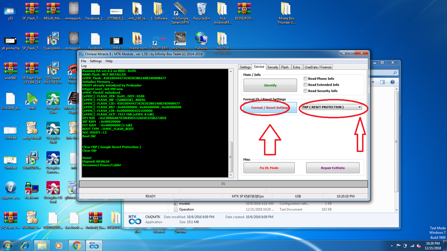447x251 pixels.
Task: Launch the Octoplus Suite shortcut
Action: (53, 103)
